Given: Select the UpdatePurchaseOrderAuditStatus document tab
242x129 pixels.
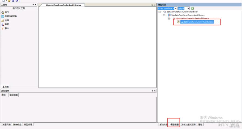Looking at the screenshot, I should tap(63, 5).
